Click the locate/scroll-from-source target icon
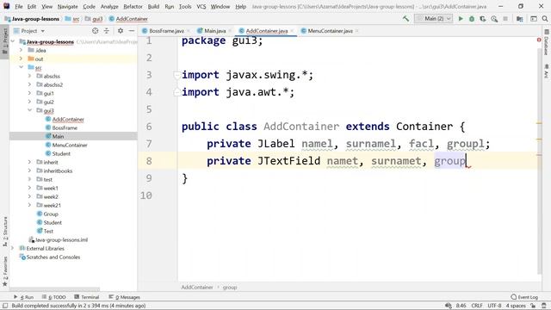Image resolution: width=551 pixels, height=310 pixels. 96,31
